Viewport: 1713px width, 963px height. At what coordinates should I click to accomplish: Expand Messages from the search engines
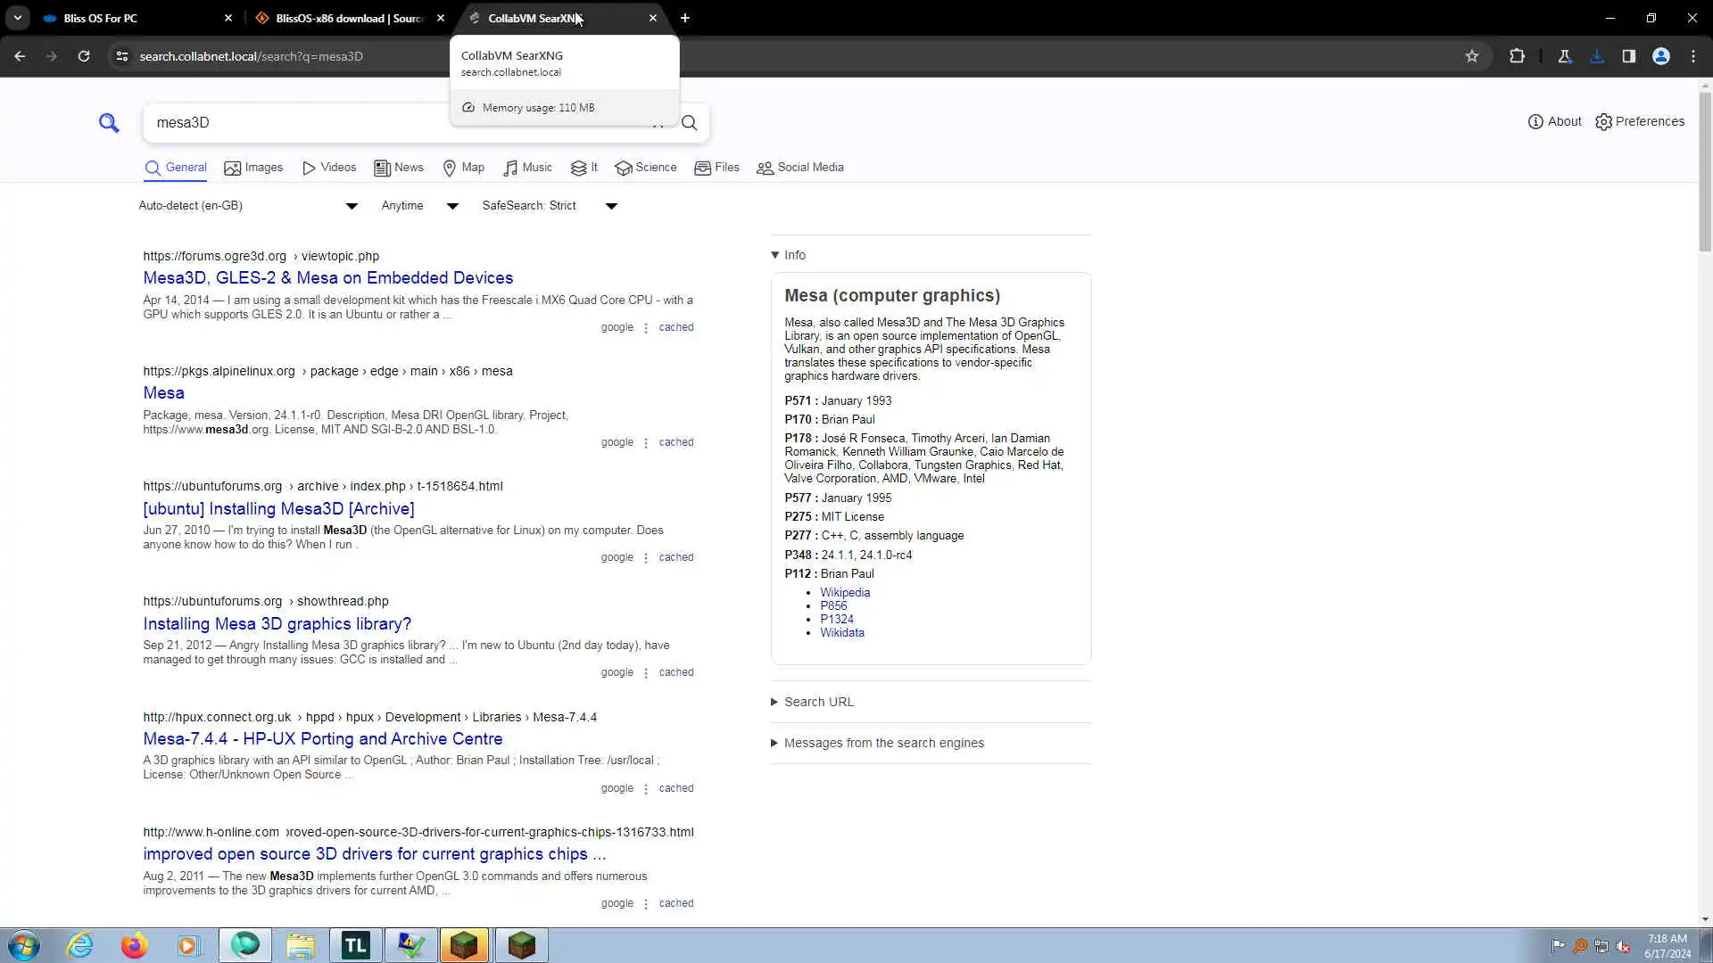(883, 743)
